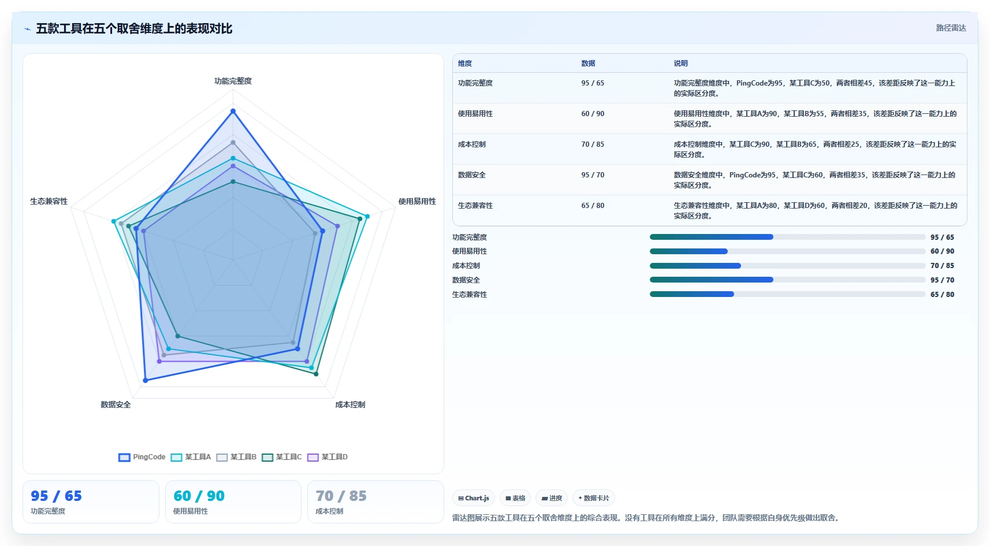Click the 功能完整度 table row name

point(475,83)
